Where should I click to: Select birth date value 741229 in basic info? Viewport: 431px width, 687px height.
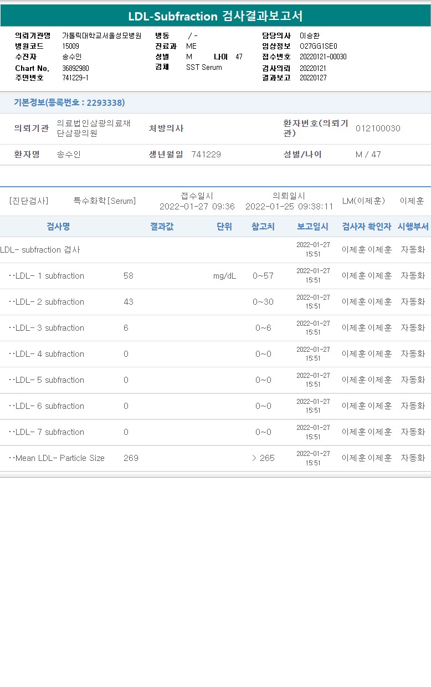[206, 154]
